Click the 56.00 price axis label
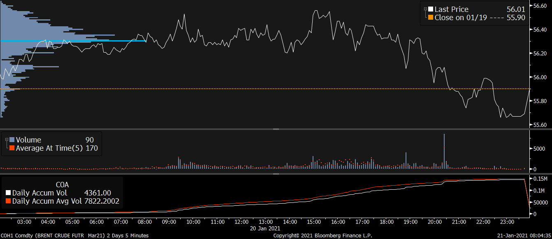Image resolution: width=552 pixels, height=239 pixels. tap(539, 77)
